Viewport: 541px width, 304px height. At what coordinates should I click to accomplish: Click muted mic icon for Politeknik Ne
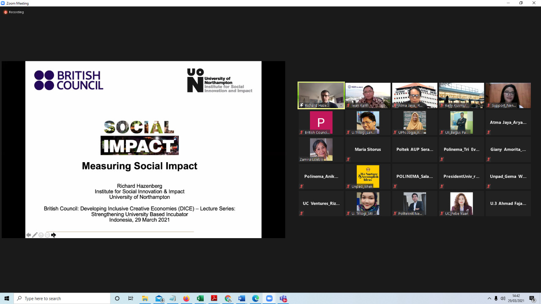point(395,214)
